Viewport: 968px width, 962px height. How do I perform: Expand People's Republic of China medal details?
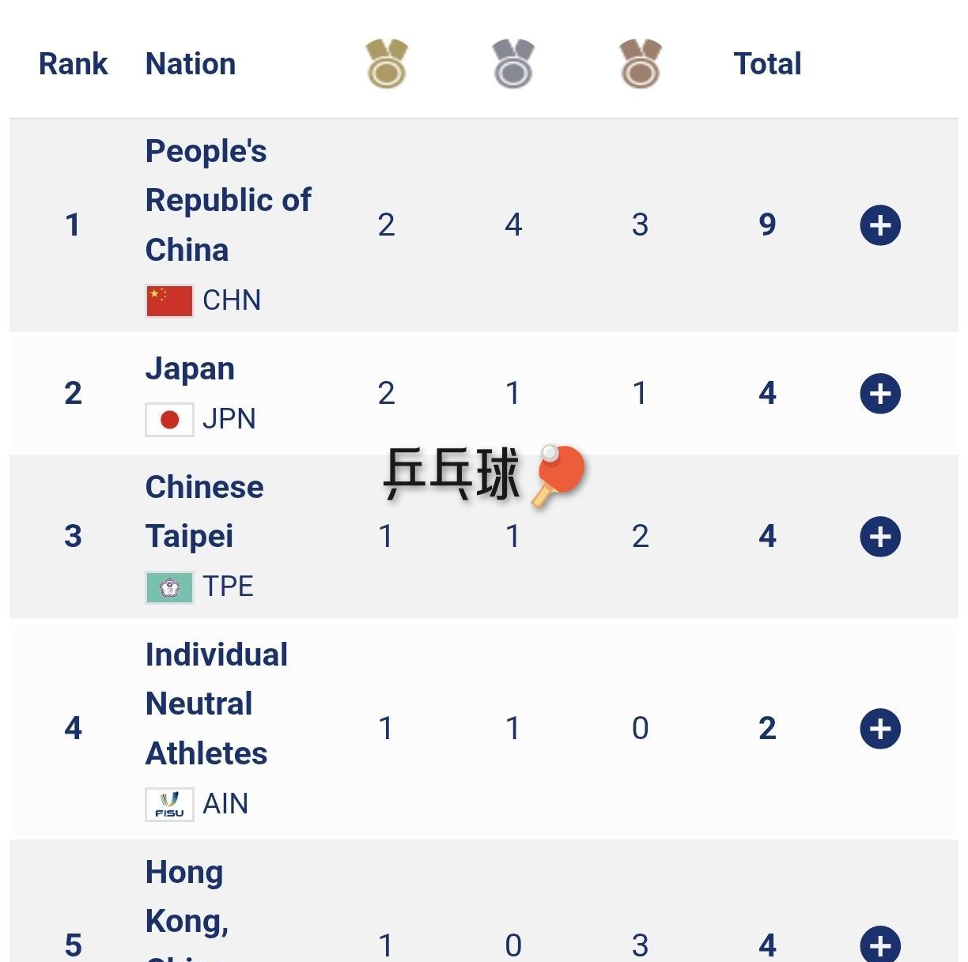point(879,225)
